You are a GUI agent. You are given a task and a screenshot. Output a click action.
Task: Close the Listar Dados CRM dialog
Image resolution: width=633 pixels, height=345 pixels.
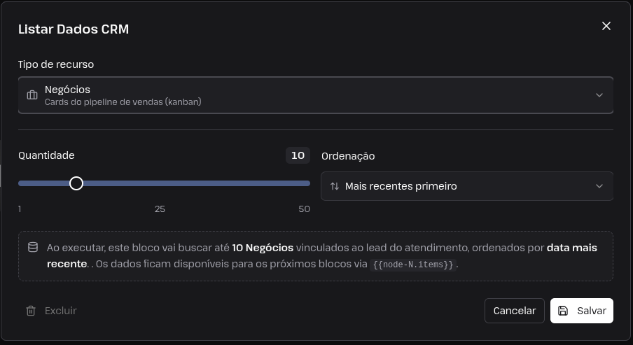point(606,26)
